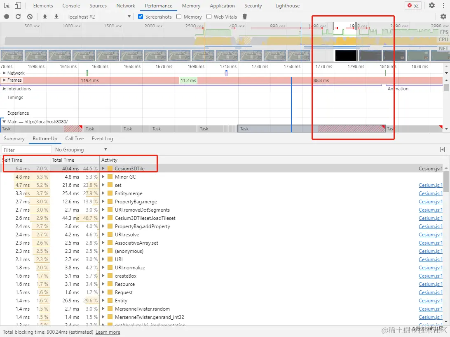Collect garbage with the trash icon
This screenshot has width=450, height=337.
245,16
